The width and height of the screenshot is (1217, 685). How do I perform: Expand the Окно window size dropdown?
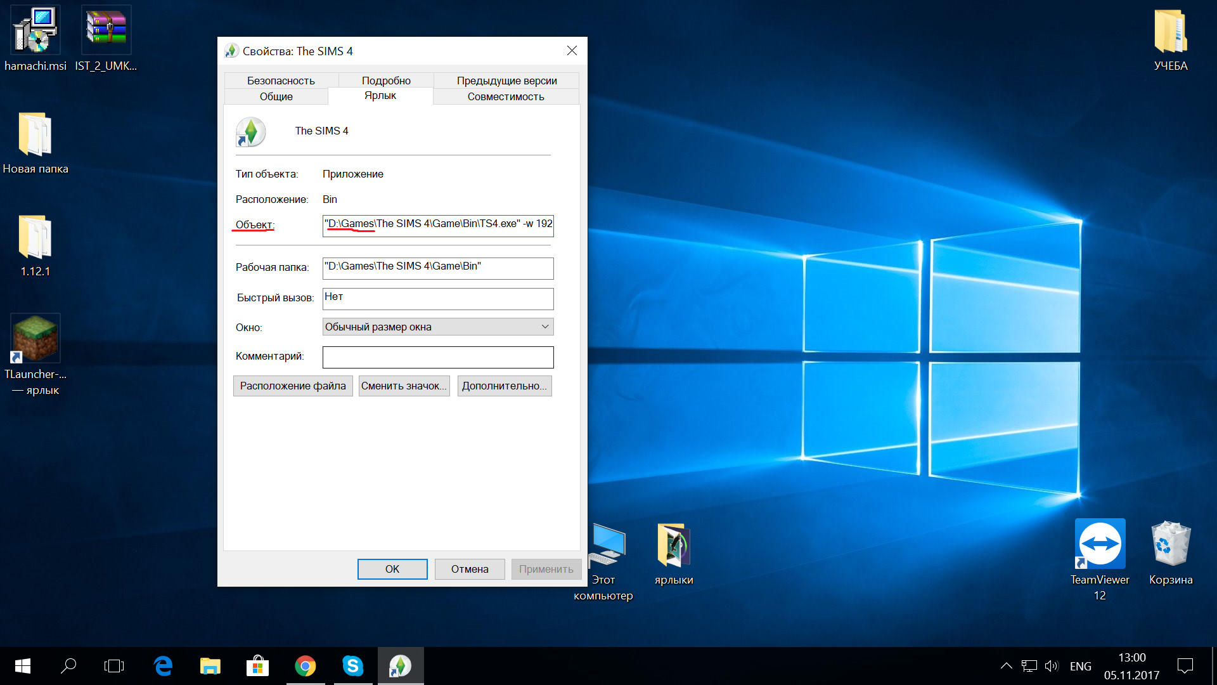(438, 327)
